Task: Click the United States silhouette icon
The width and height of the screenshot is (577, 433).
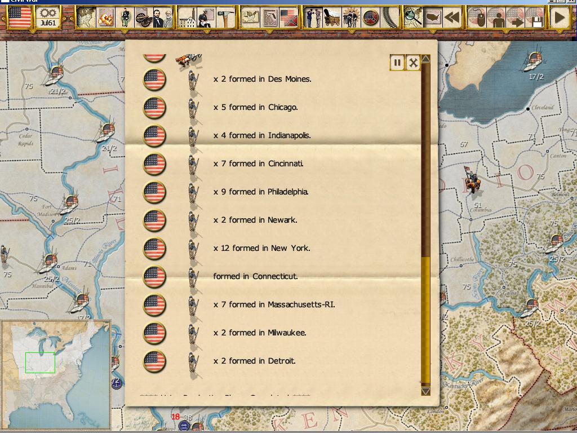Action: [x=433, y=17]
